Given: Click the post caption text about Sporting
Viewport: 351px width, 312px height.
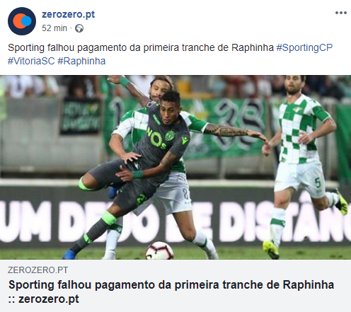Looking at the screenshot, I should (x=141, y=47).
